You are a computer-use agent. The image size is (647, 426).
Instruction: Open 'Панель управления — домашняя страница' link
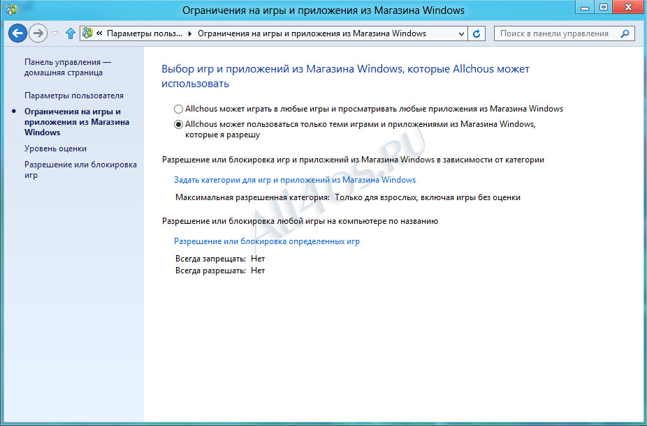point(68,67)
